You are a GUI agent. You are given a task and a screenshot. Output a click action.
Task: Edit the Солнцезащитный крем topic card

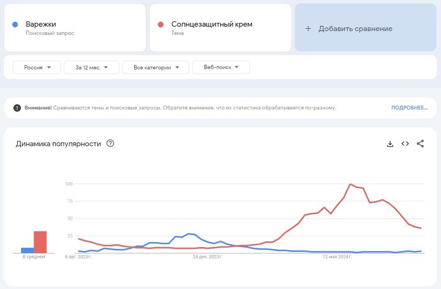pos(220,28)
